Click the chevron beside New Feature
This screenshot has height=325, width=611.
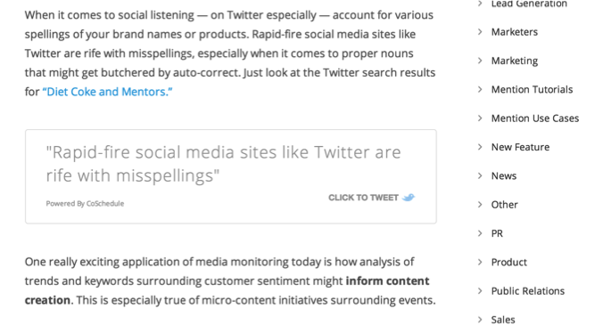(x=480, y=147)
